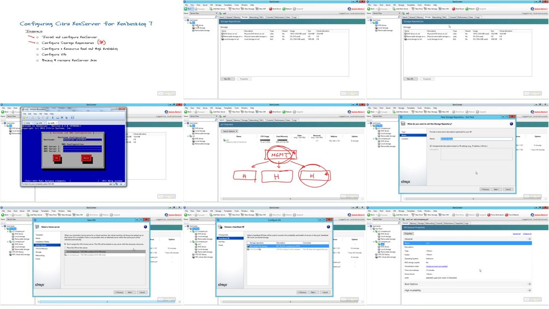
Task: Open Server View dropdown in xs1 Overview window
Action: (x=204, y=116)
